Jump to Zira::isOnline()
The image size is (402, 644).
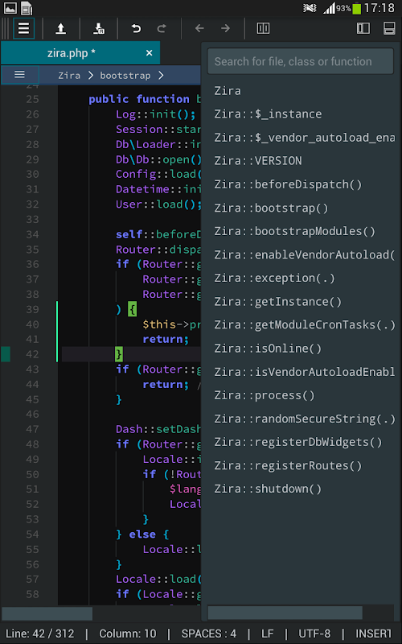268,349
